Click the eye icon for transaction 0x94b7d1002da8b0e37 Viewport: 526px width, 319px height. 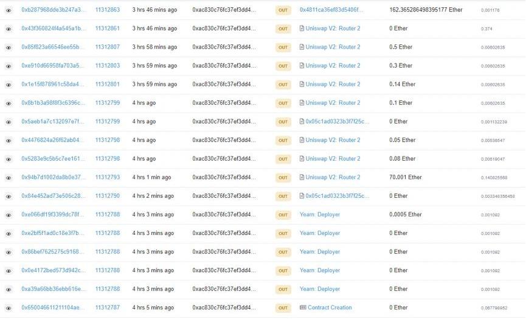[9, 178]
